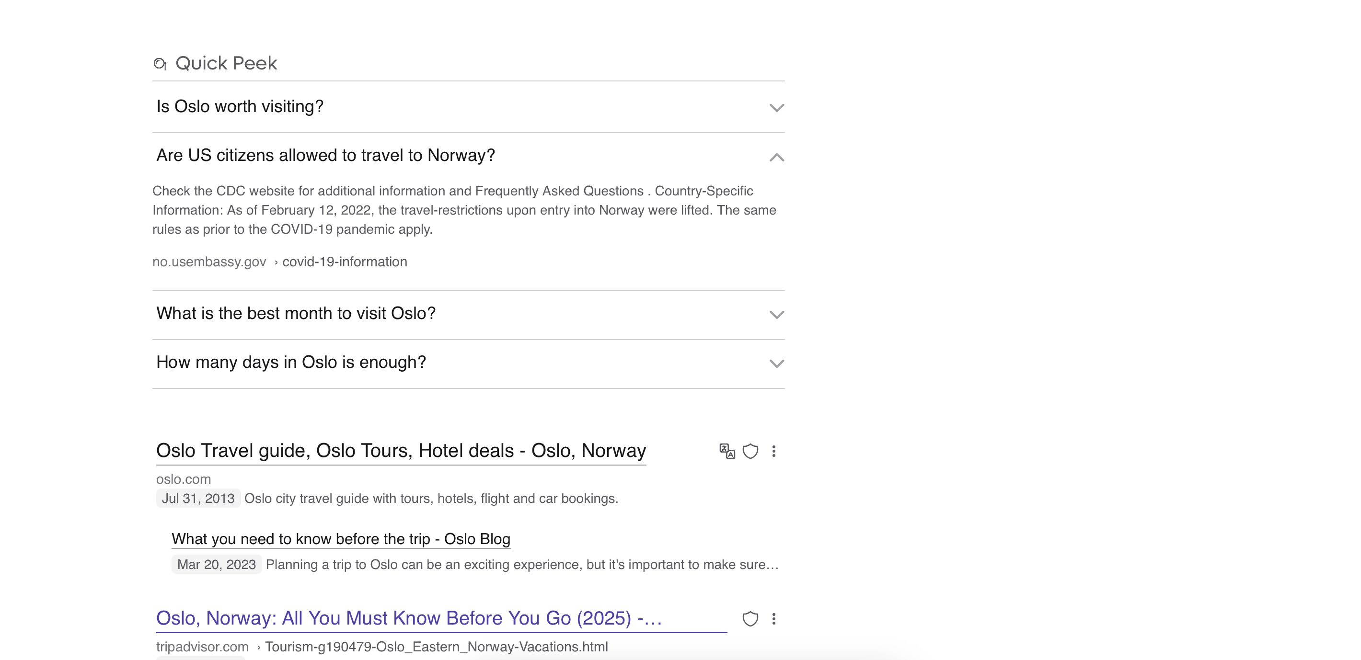Click shield icon beside Tripadvisor Oslo result

pos(750,619)
